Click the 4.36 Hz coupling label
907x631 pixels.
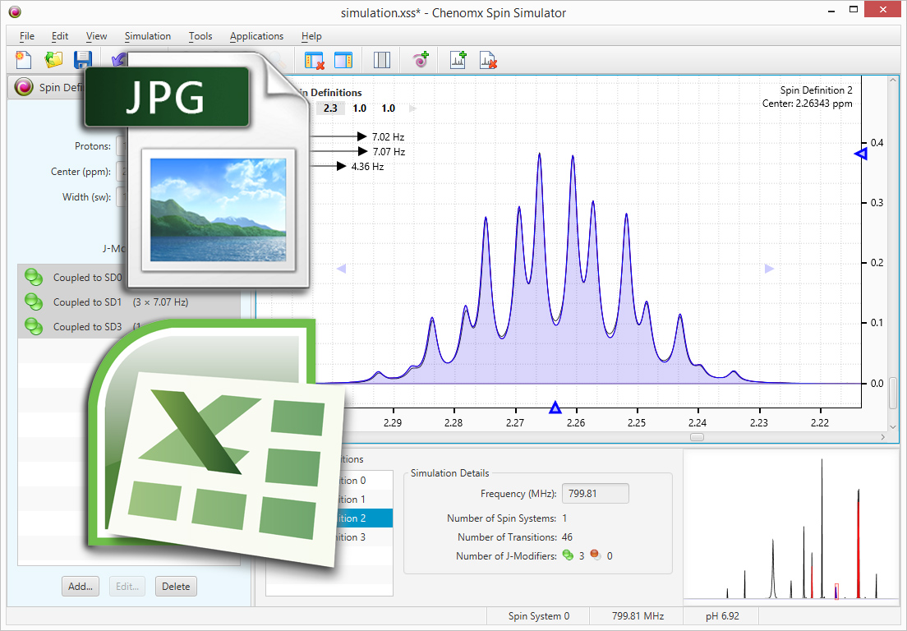click(367, 167)
